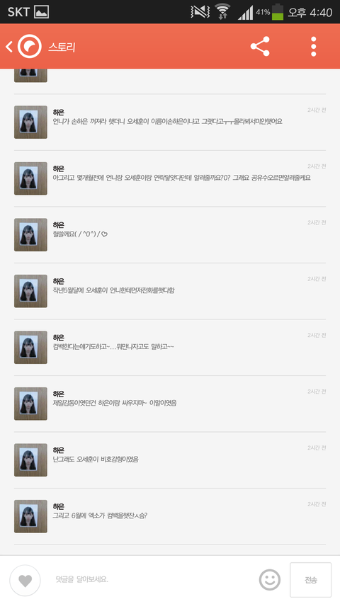Tap 하은 name above 컴백한다는얘기도하고 comment
Screen dimensions: 340x604
point(59,338)
